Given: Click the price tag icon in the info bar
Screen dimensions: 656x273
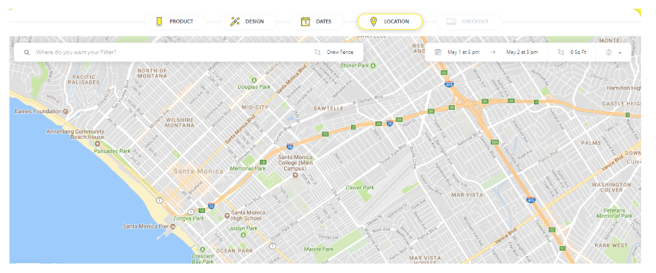Looking at the screenshot, I should click(609, 52).
